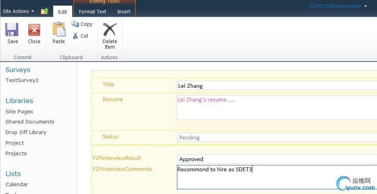Click the Clipboard group label
The width and height of the screenshot is (377, 194).
coord(71,57)
